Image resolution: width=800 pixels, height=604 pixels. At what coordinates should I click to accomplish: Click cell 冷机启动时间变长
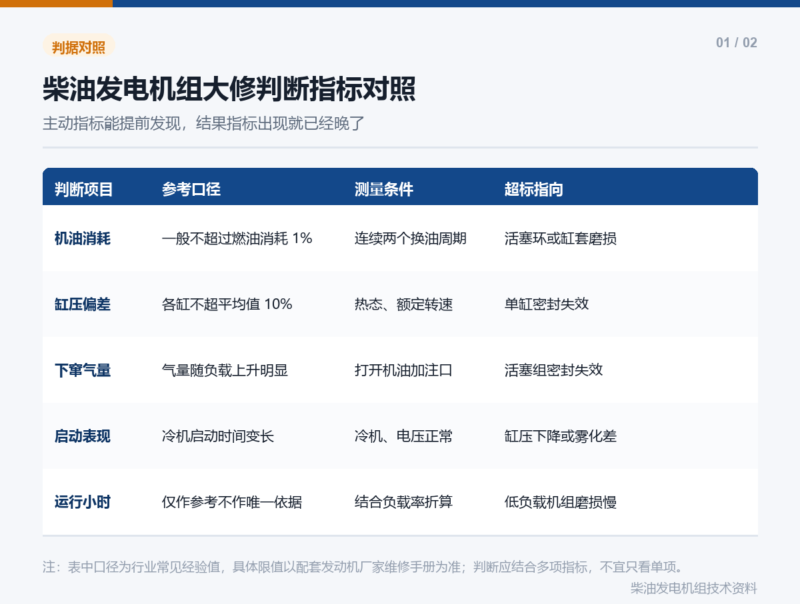pyautogui.click(x=218, y=436)
